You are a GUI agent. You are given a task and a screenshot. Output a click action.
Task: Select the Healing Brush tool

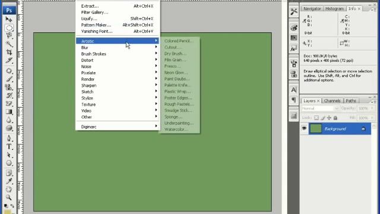[9, 71]
